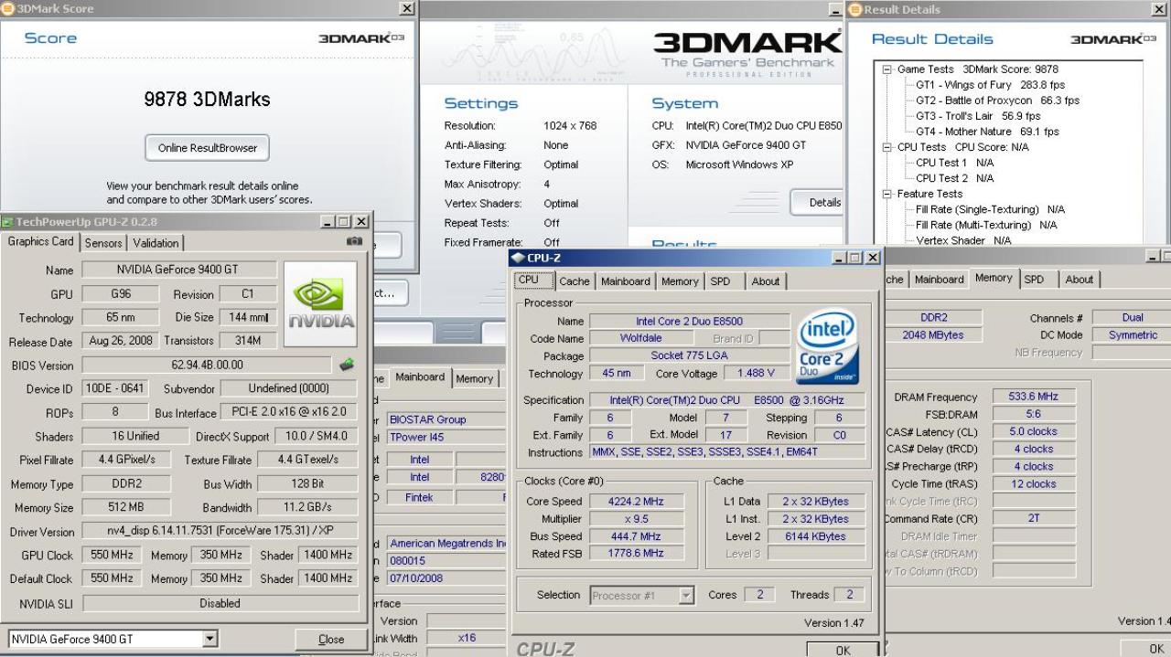Open the Cache tab in the front CPU-Z window
This screenshot has width=1171, height=657.
tap(575, 281)
